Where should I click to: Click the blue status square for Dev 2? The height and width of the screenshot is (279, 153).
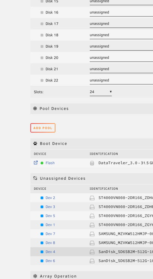tap(42, 198)
